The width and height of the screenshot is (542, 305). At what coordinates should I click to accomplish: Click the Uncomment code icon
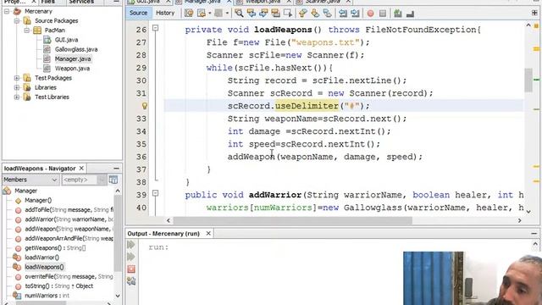pos(410,14)
